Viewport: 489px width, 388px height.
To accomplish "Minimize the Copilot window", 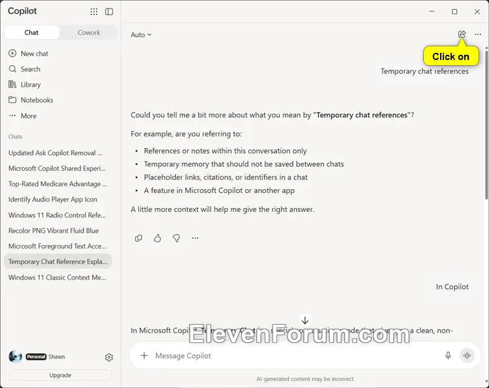I will click(x=432, y=11).
